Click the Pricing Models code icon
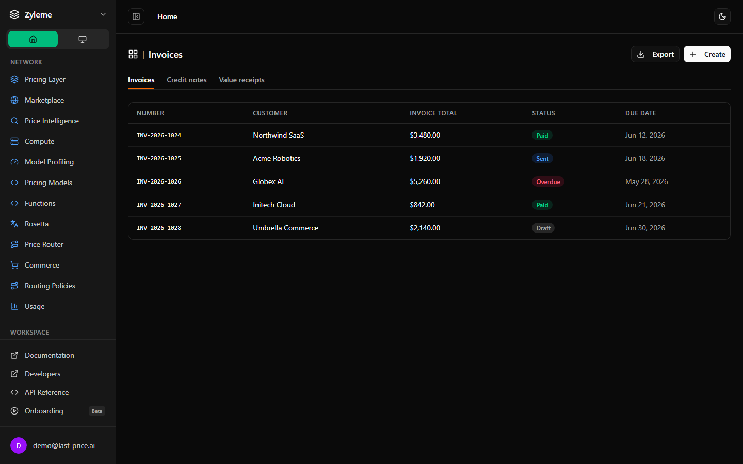 [x=14, y=183]
